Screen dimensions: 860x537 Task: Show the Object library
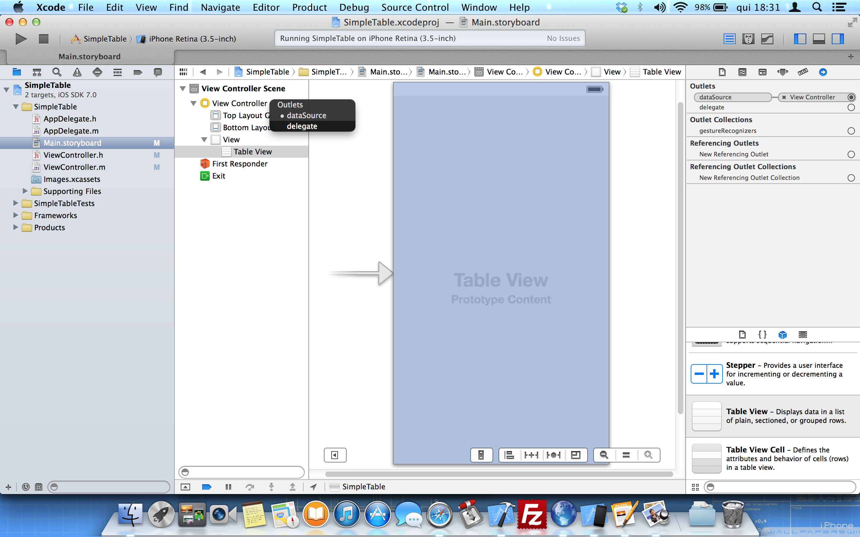[x=782, y=334]
